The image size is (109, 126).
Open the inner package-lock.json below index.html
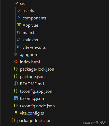click(37, 69)
